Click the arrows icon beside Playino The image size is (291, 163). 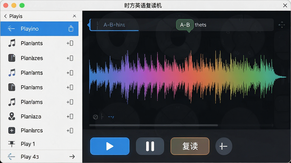11,29
